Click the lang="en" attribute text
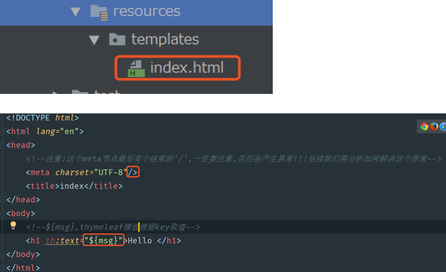Image resolution: width=446 pixels, height=272 pixels. pos(57,132)
